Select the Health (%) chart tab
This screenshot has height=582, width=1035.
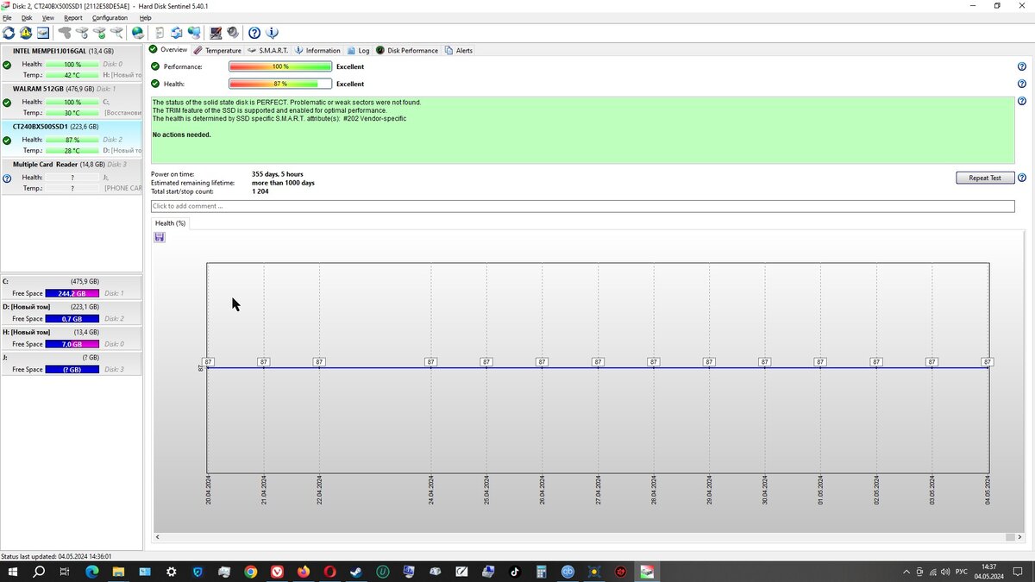click(x=170, y=223)
